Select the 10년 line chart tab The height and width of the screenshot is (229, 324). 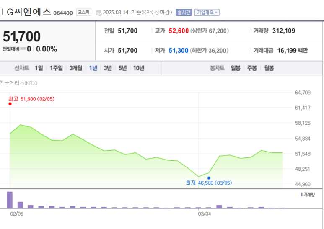pos(139,68)
